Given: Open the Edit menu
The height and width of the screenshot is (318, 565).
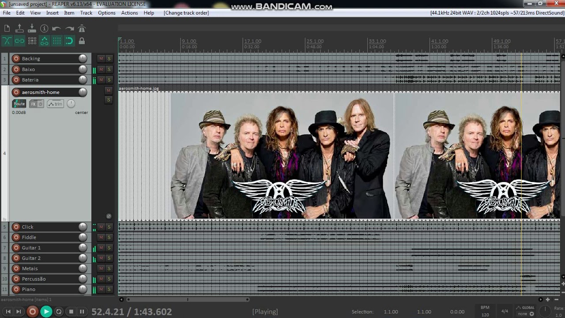Looking at the screenshot, I should (20, 13).
